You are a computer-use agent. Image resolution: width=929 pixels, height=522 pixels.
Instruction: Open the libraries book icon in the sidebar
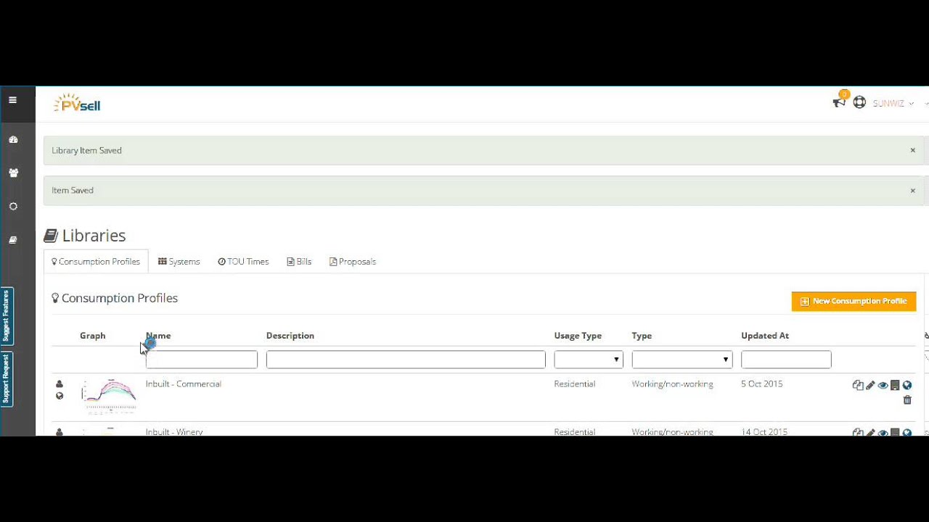(13, 240)
